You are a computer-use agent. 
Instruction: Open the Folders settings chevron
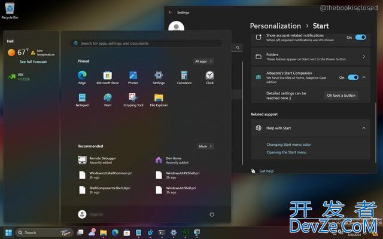tap(364, 57)
